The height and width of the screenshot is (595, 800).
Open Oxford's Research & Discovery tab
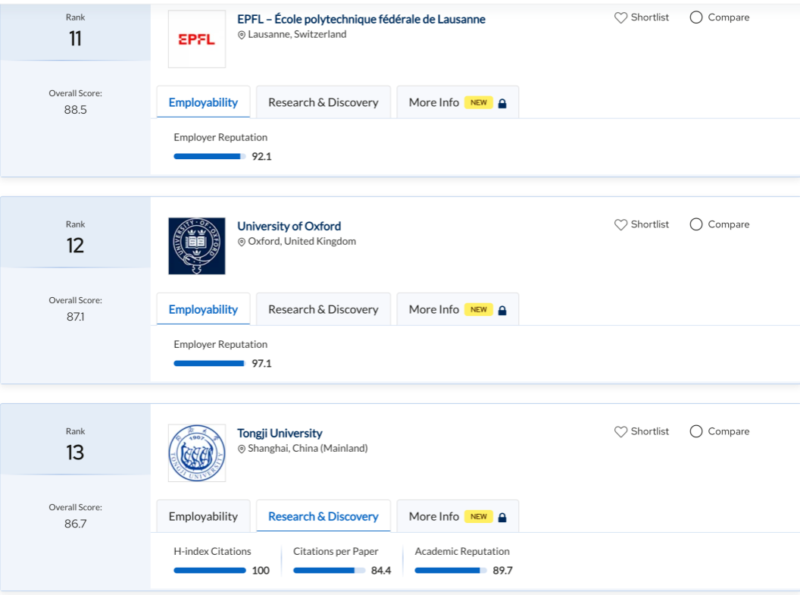tap(323, 309)
